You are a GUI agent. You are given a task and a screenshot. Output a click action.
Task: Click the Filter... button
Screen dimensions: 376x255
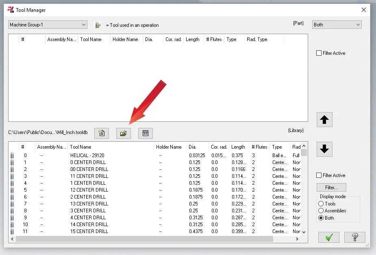pyautogui.click(x=331, y=188)
